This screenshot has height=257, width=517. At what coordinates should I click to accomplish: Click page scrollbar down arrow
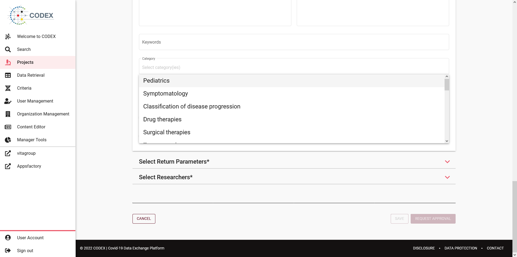(x=515, y=255)
